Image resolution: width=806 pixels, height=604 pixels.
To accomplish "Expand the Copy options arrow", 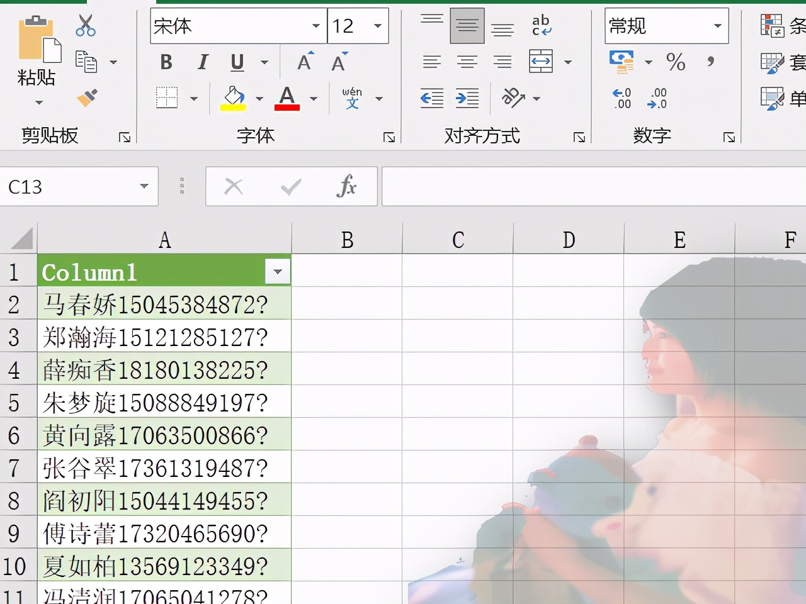I will point(113,62).
